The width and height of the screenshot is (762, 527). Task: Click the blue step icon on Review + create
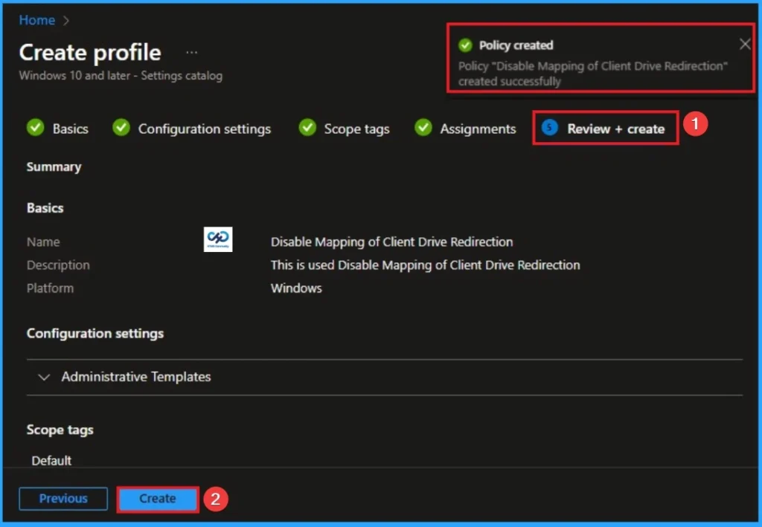tap(549, 128)
